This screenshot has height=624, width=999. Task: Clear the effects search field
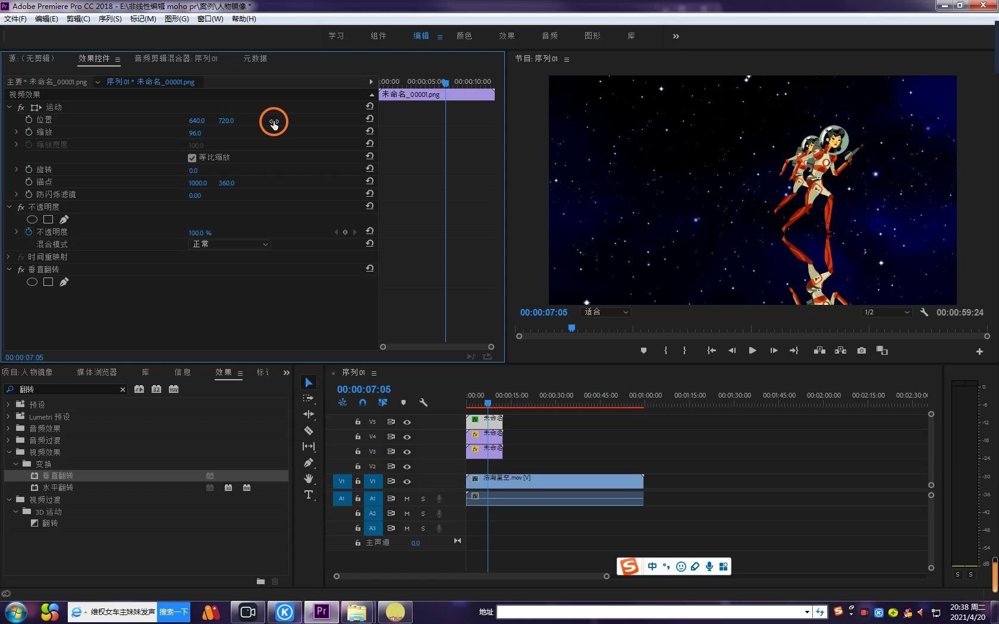[122, 389]
